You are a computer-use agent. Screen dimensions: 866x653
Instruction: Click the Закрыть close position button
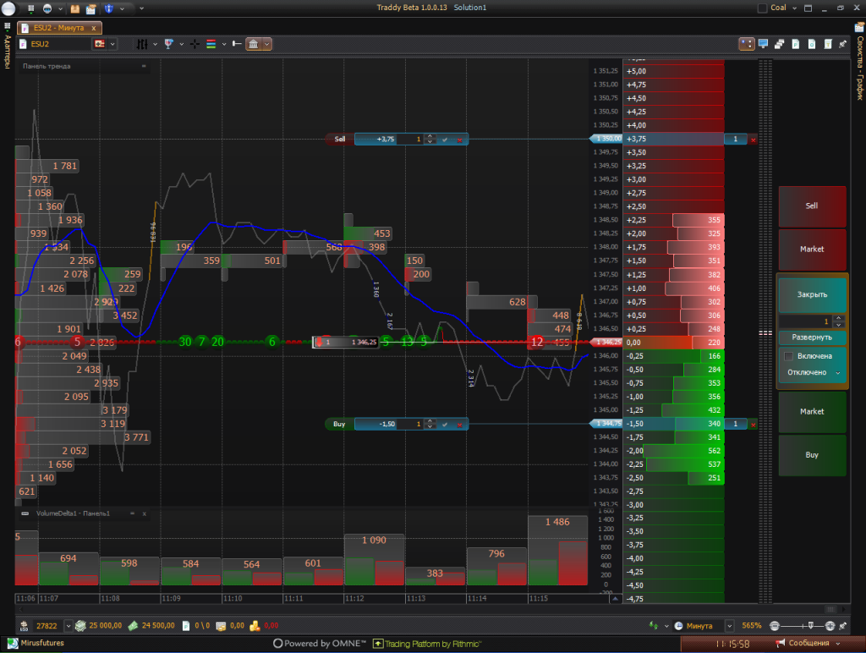[x=812, y=295]
